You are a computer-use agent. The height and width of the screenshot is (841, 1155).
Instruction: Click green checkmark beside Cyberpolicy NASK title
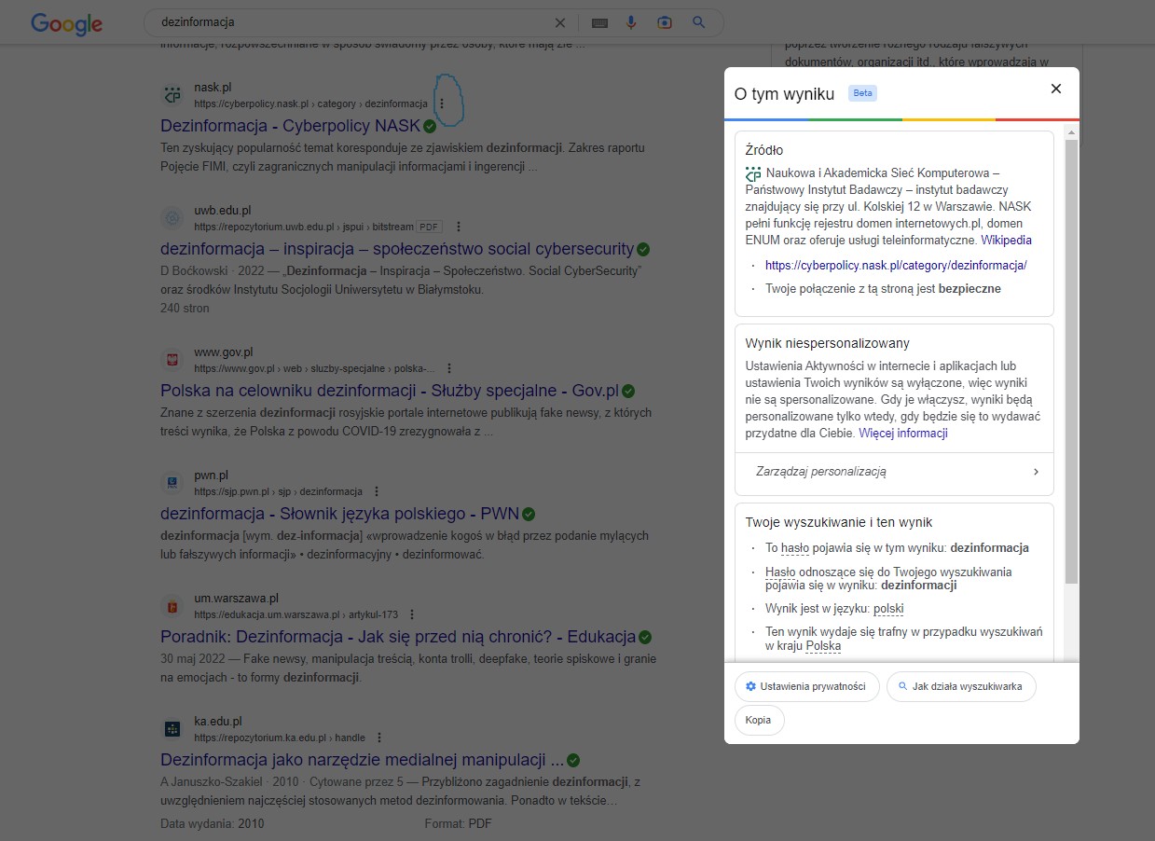click(x=430, y=126)
